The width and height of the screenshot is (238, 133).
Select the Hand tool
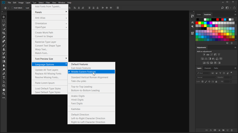click(x=4, y=90)
